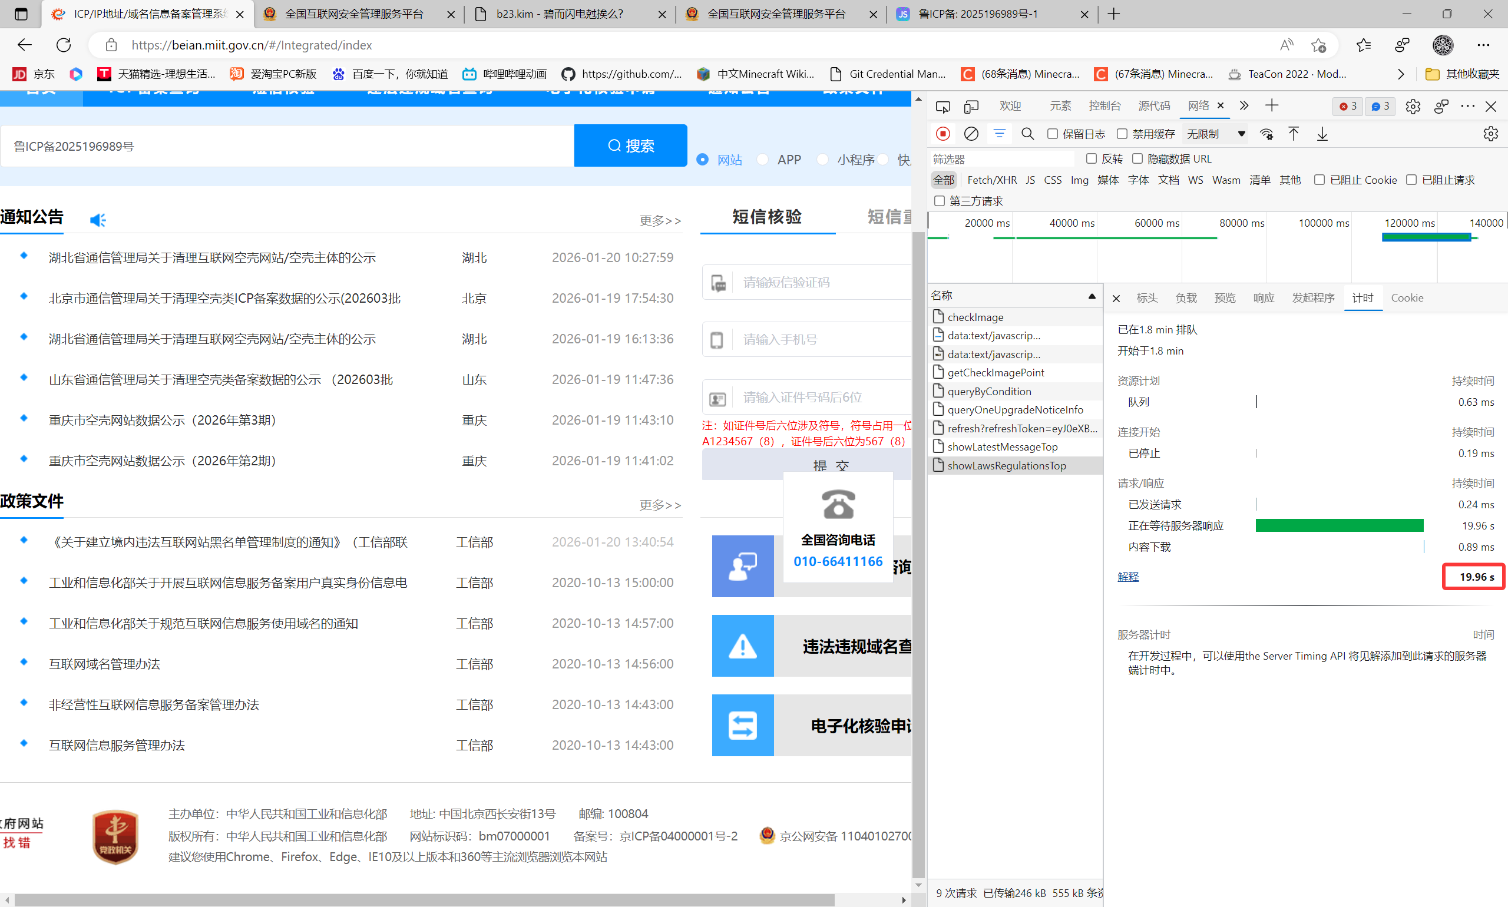Open the 解释 link in timing panel

coord(1128,577)
